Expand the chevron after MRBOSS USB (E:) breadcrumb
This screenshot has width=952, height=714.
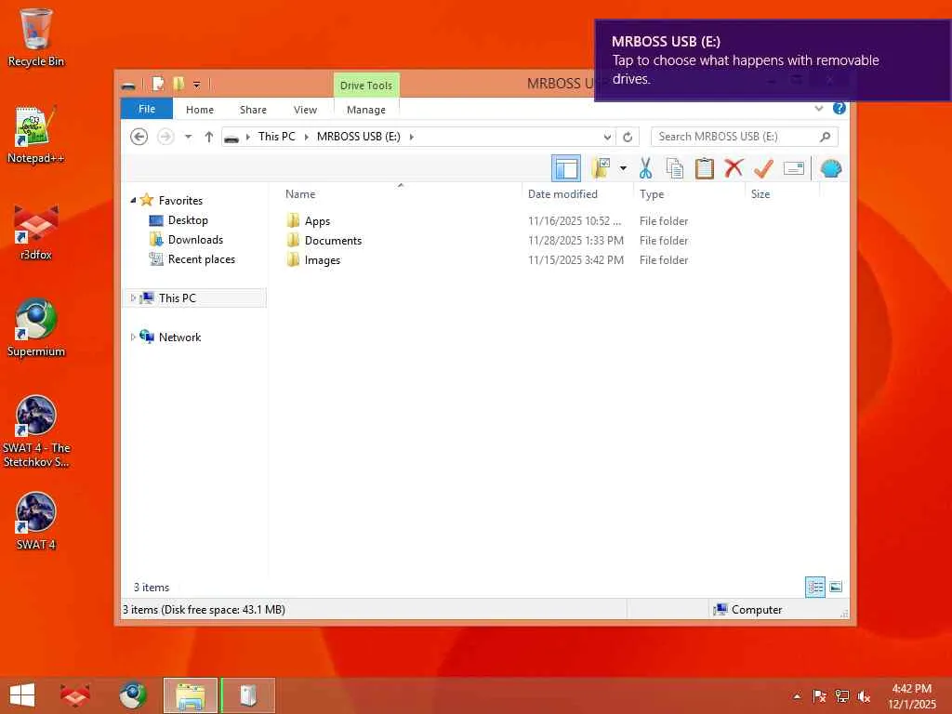412,137
